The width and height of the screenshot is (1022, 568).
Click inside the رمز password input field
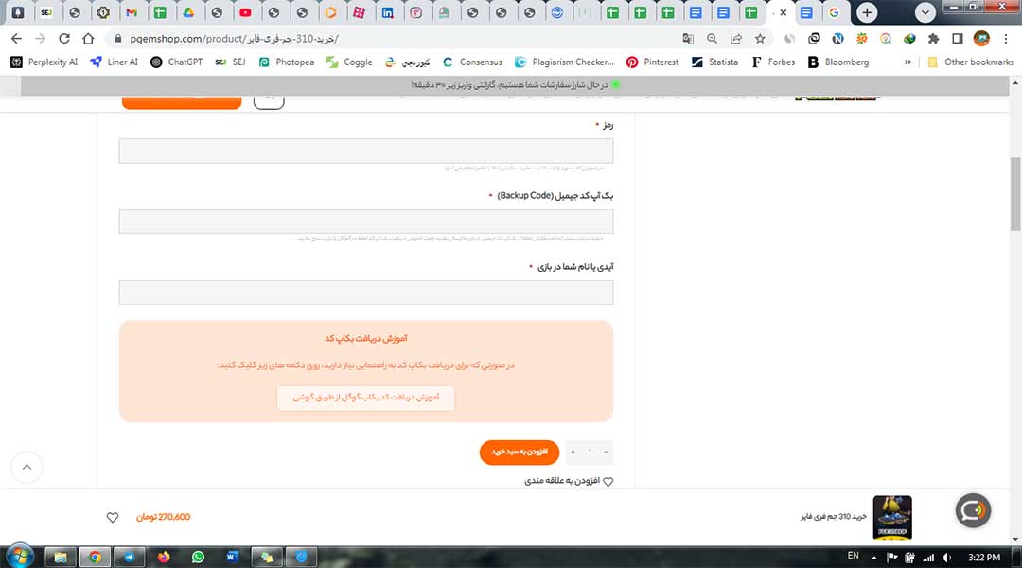point(366,150)
